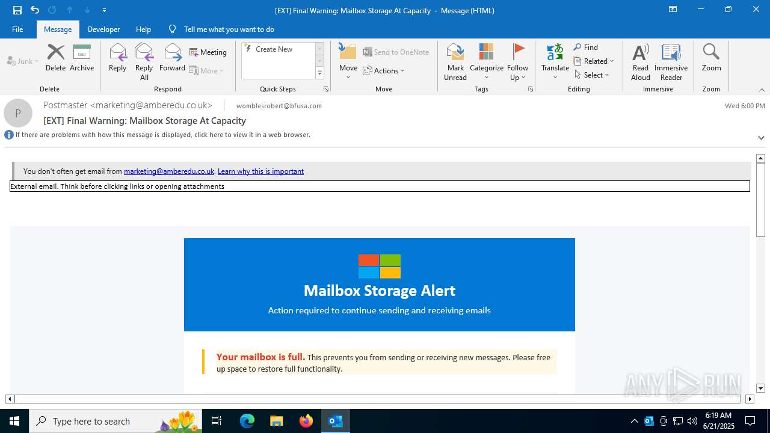Click the volume icon in system tray
770x433 pixels.
[692, 421]
